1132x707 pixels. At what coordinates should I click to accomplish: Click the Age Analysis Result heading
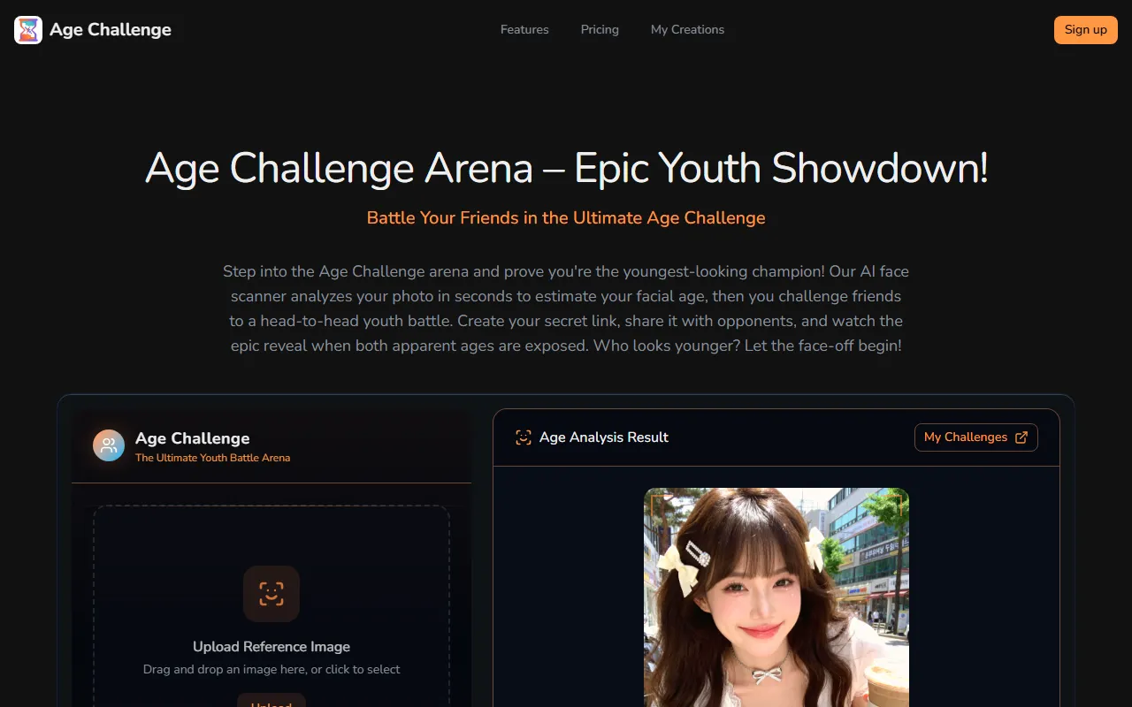[x=604, y=437]
